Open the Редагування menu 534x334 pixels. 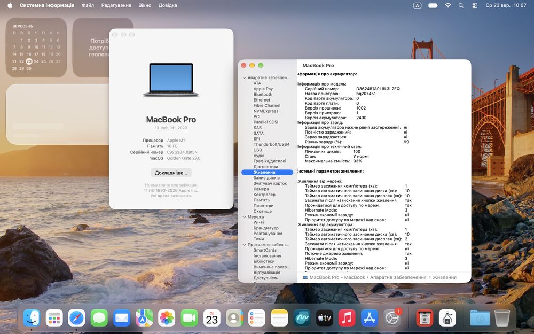(x=116, y=5)
